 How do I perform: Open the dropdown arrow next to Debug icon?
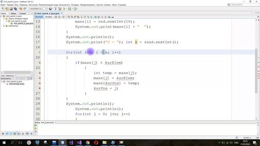72,9
